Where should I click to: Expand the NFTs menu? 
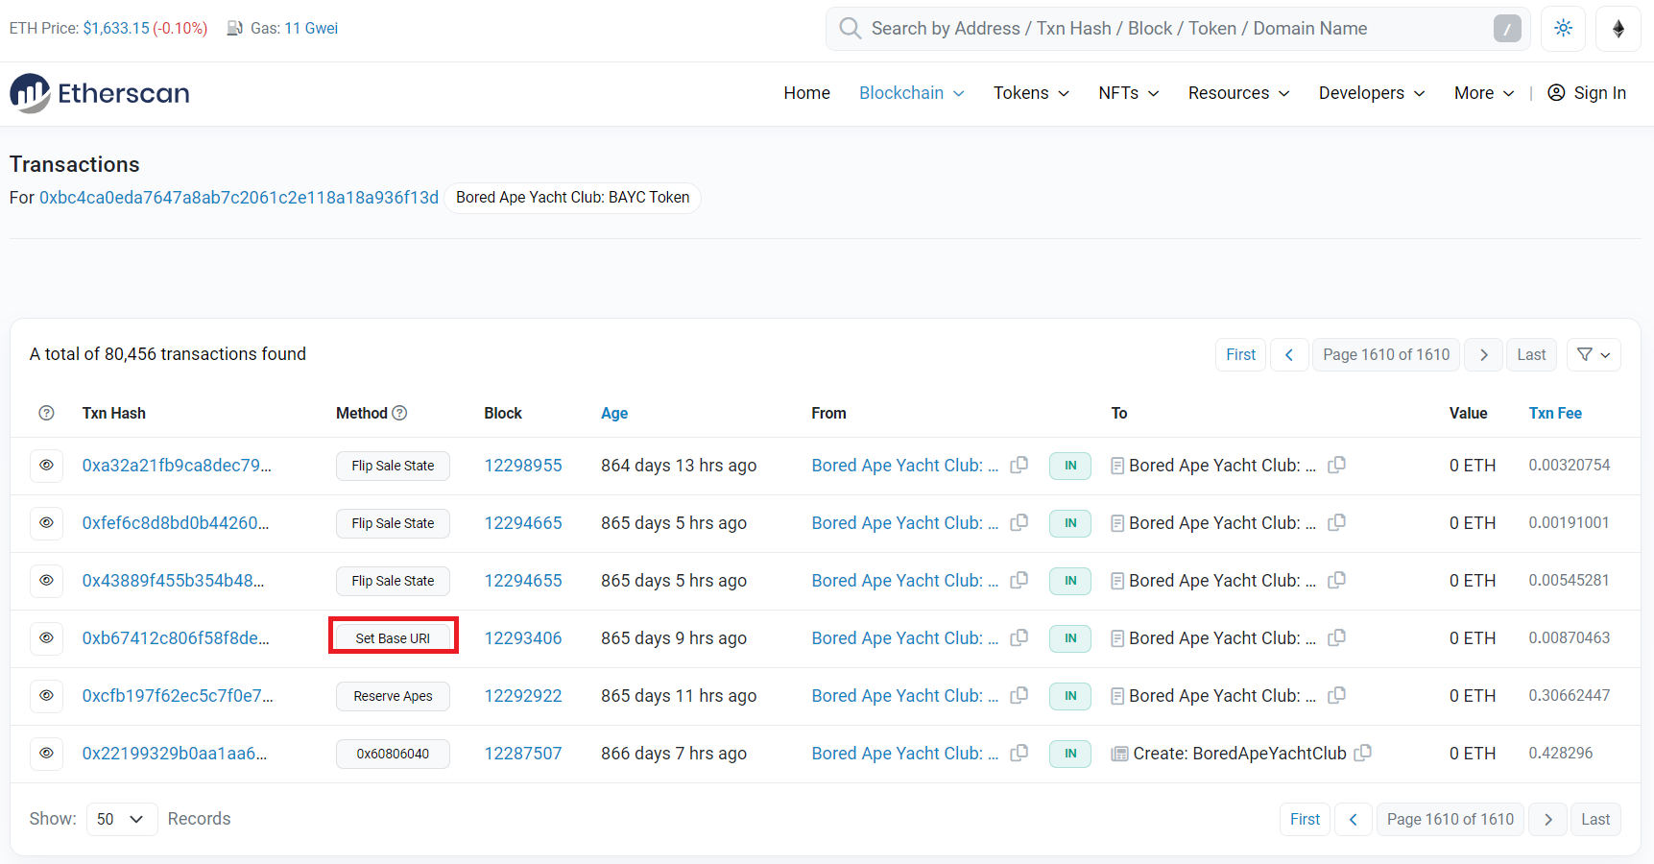tap(1129, 93)
